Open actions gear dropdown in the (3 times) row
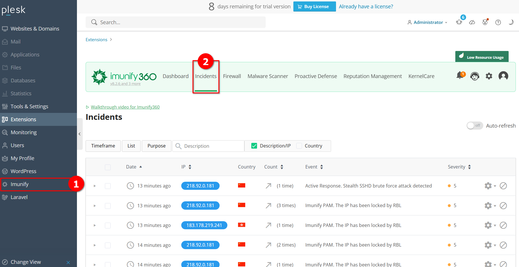The width and height of the screenshot is (519, 267). coord(490,206)
